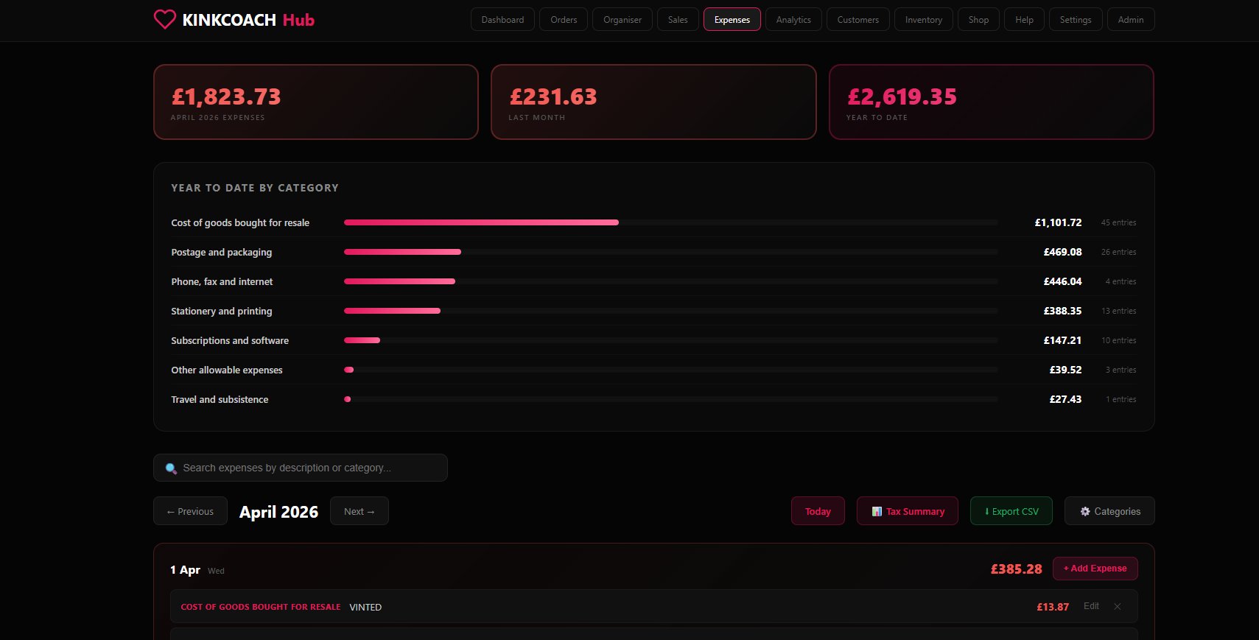Click the £39.52 category total
This screenshot has width=1259, height=640.
[1065, 370]
